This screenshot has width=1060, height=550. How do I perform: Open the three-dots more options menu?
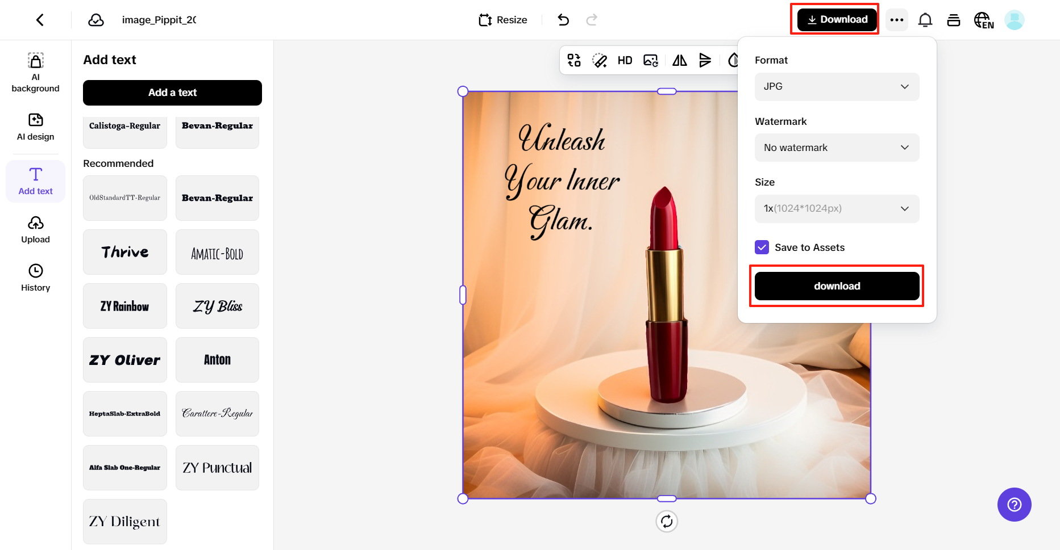point(897,19)
